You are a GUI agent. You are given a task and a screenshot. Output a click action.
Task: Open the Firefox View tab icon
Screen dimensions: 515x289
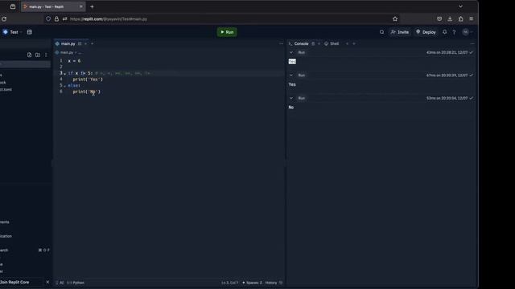[13, 6]
